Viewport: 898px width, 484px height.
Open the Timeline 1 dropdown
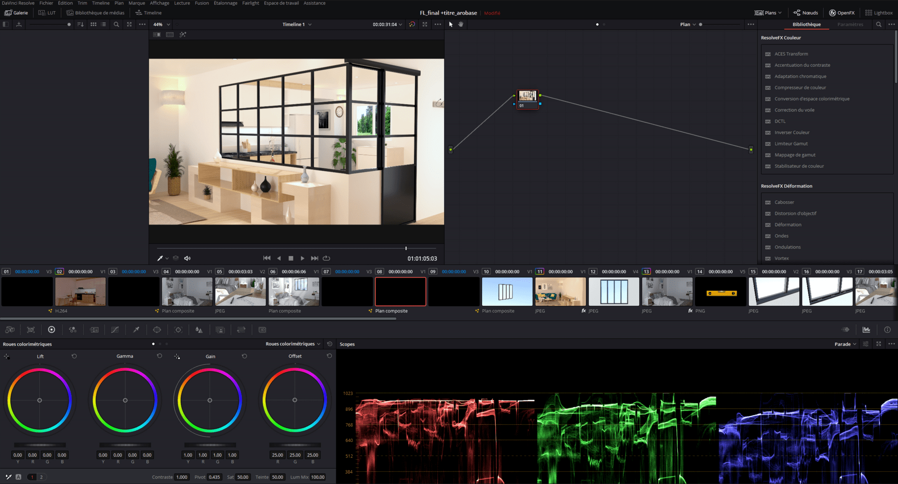click(297, 24)
